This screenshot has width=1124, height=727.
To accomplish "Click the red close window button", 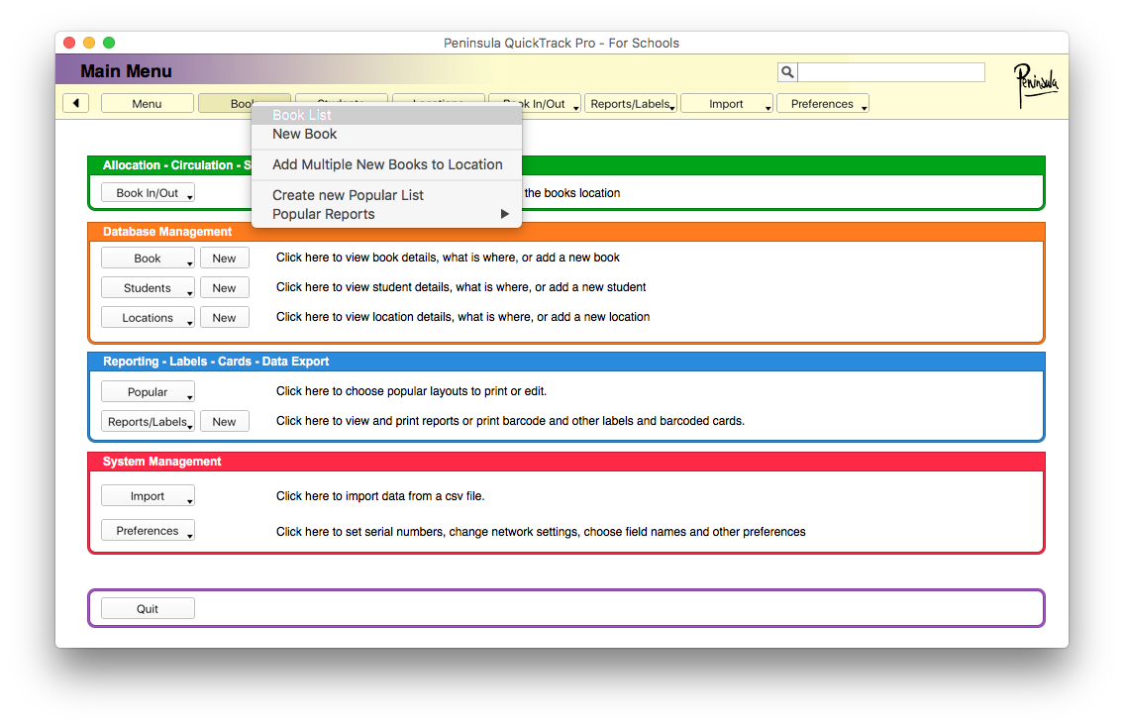I will coord(69,43).
